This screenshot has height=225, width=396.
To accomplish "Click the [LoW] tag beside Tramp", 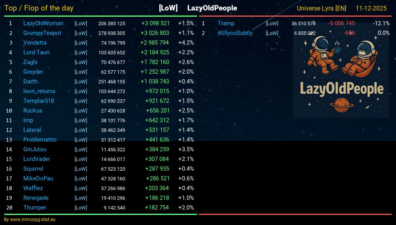I will [272, 23].
